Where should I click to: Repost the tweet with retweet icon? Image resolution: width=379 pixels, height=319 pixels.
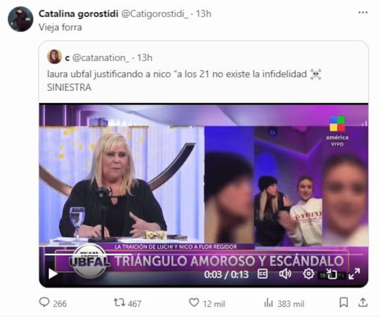pyautogui.click(x=120, y=303)
